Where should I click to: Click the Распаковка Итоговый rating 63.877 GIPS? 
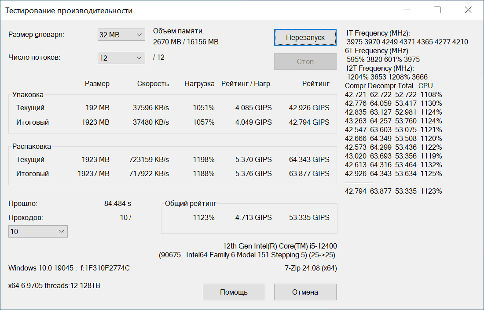point(309,174)
